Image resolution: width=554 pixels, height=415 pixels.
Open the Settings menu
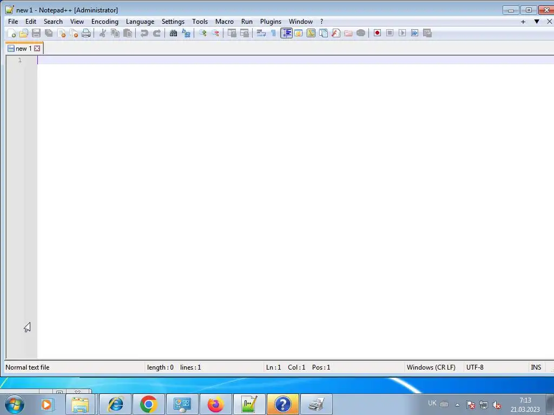[x=173, y=22]
